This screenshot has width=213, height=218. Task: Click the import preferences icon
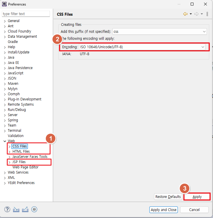point(16,209)
